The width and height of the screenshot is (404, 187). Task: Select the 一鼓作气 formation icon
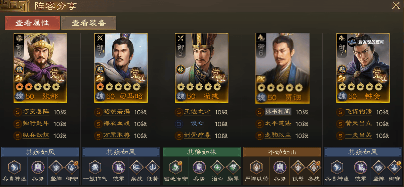(95, 167)
